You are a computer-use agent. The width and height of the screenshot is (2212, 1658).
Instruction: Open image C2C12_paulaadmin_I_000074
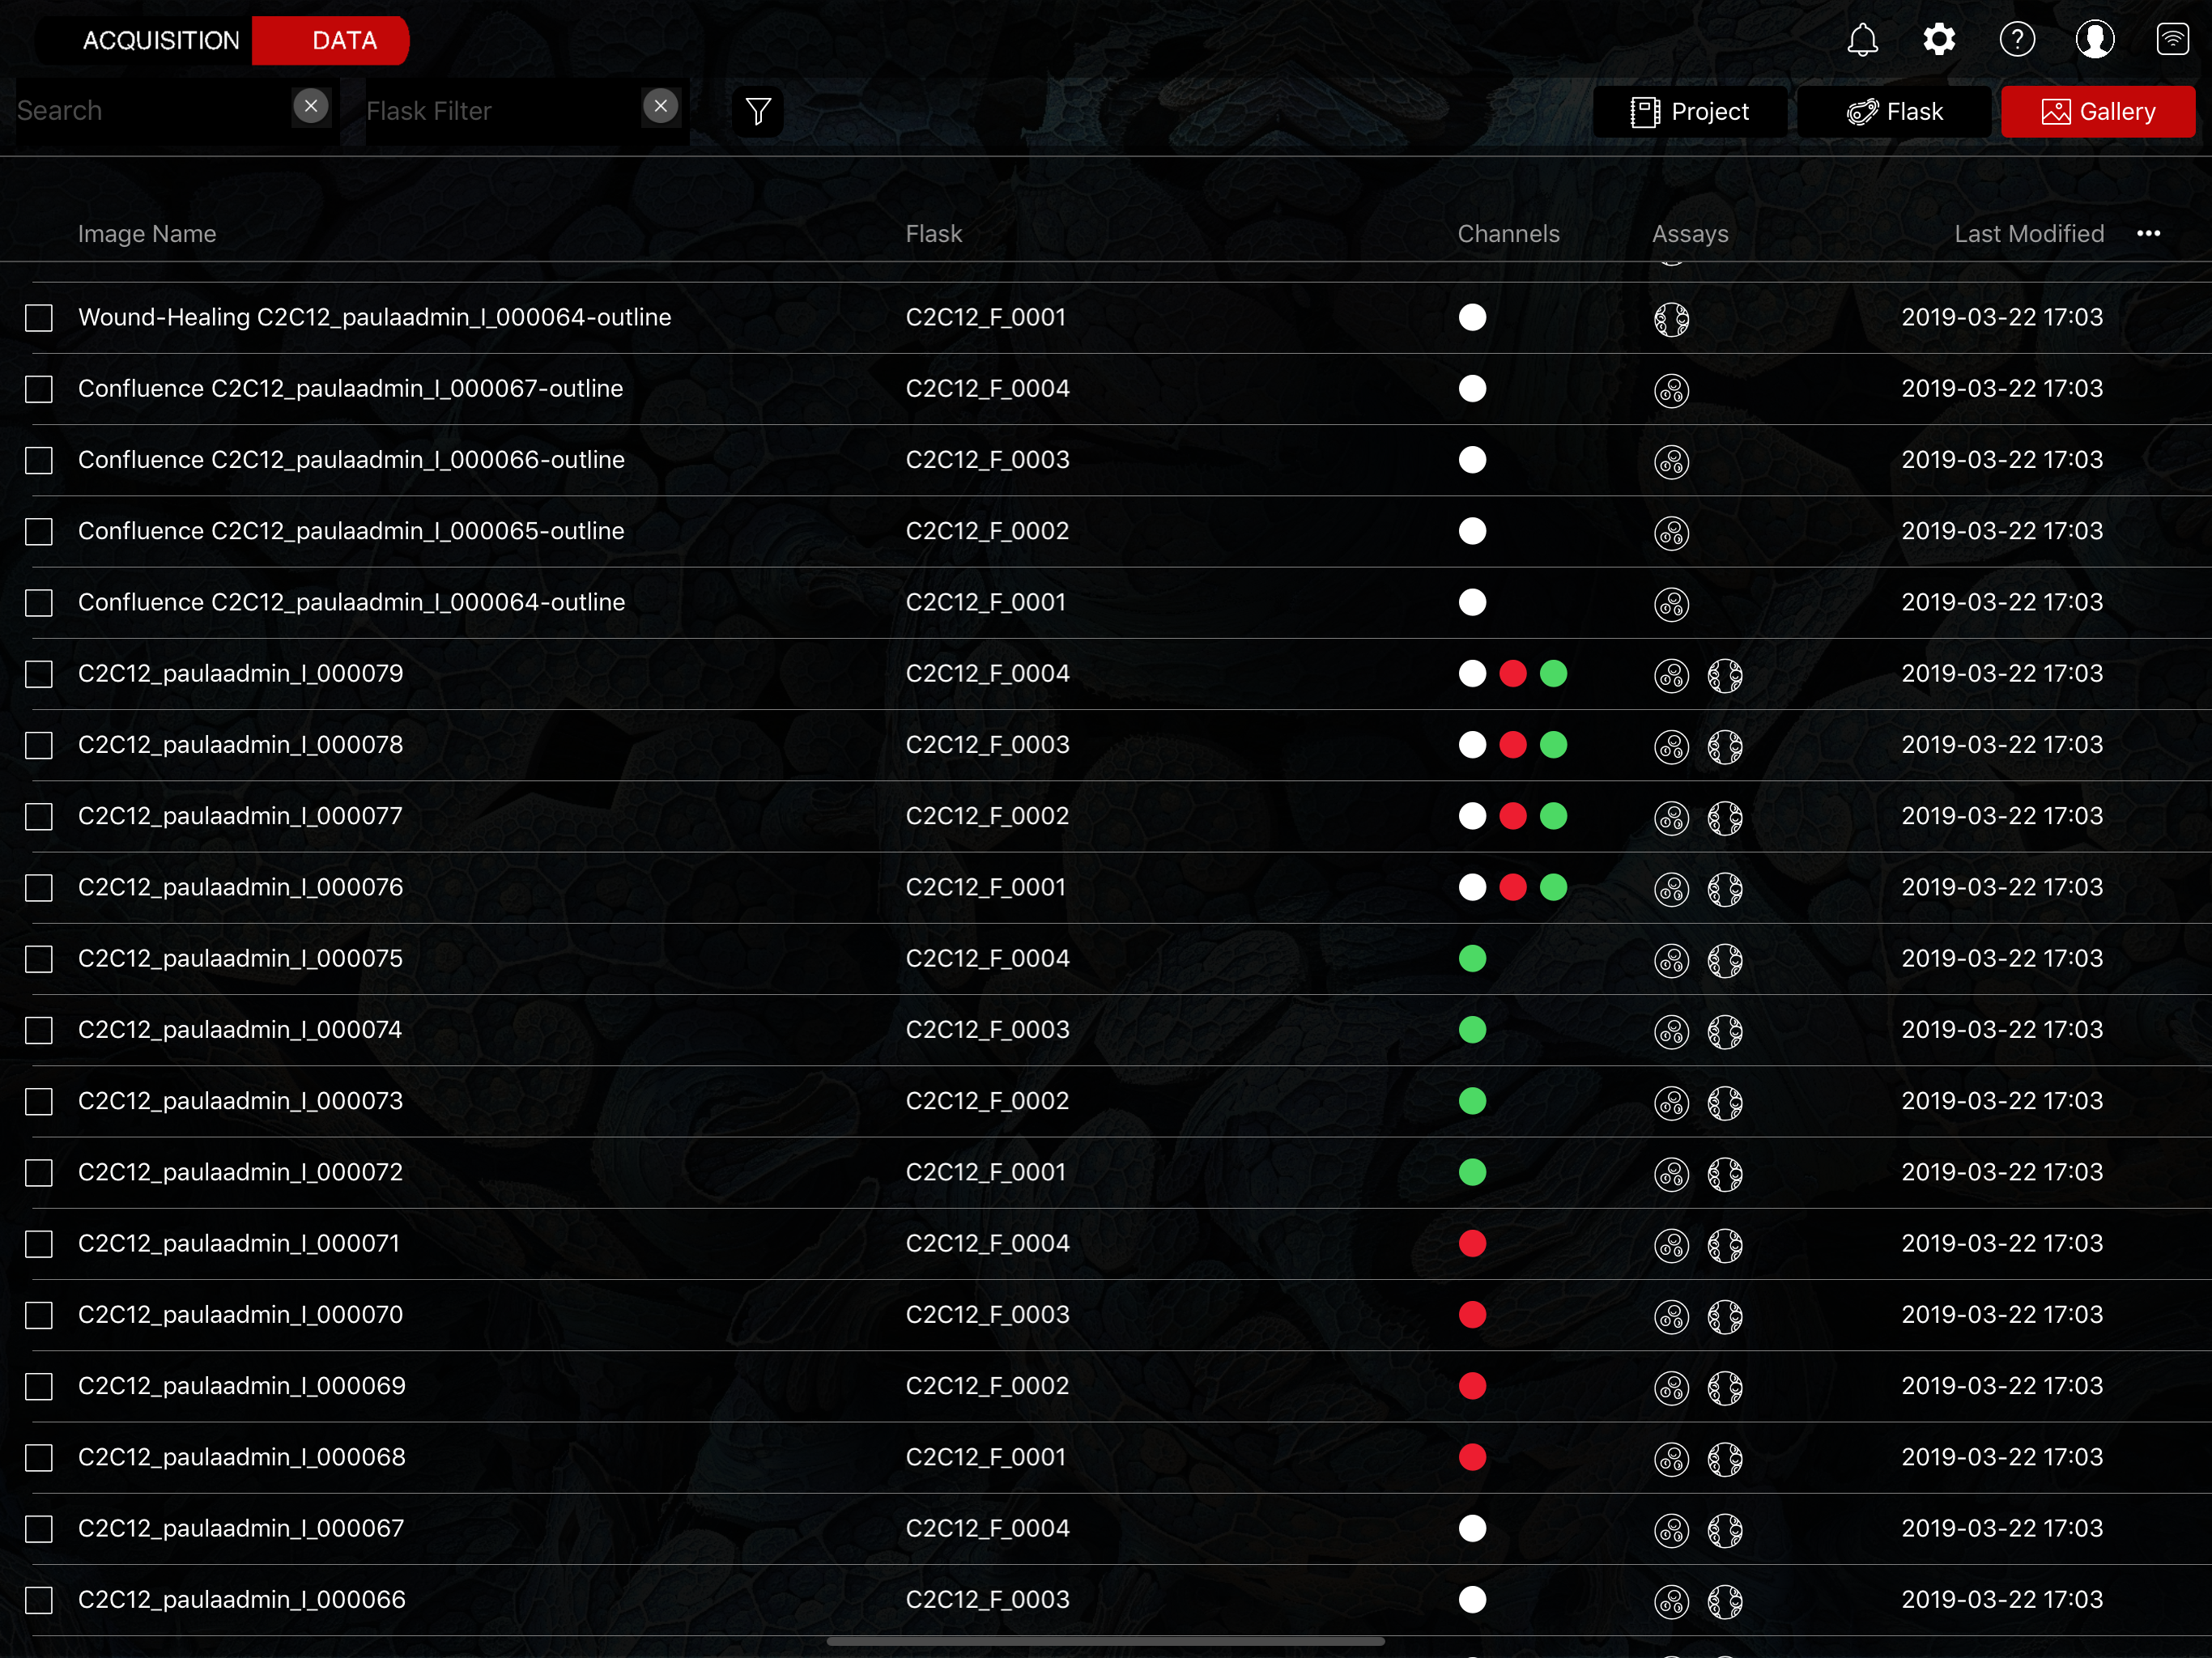[x=240, y=1030]
